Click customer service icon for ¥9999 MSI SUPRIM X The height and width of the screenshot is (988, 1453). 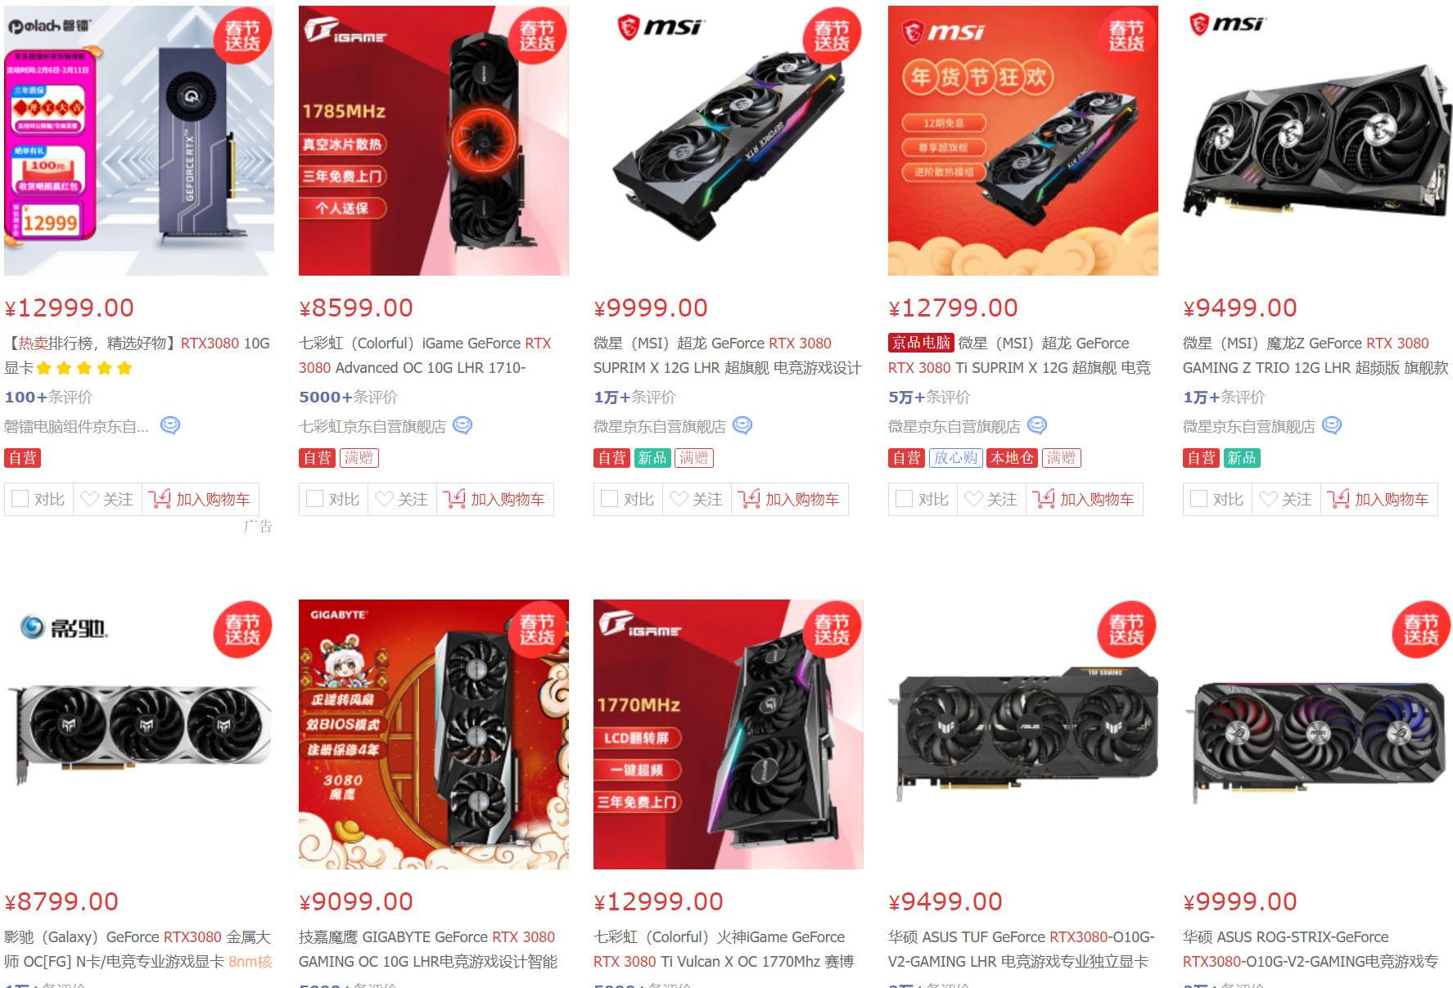coord(742,426)
